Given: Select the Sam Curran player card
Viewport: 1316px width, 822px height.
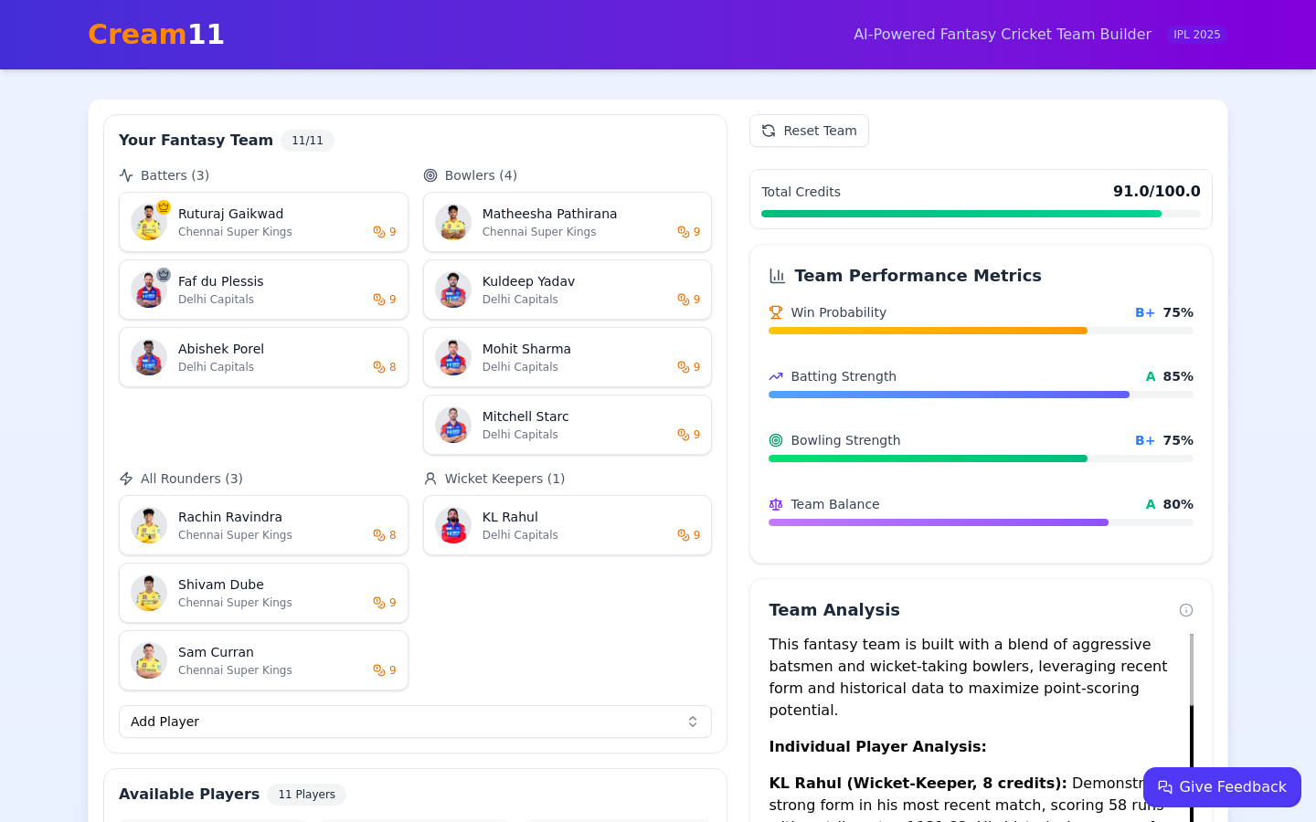Looking at the screenshot, I should pyautogui.click(x=263, y=660).
